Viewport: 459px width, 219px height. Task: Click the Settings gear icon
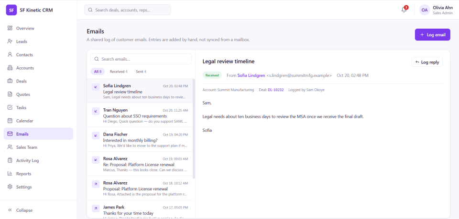[x=10, y=187]
